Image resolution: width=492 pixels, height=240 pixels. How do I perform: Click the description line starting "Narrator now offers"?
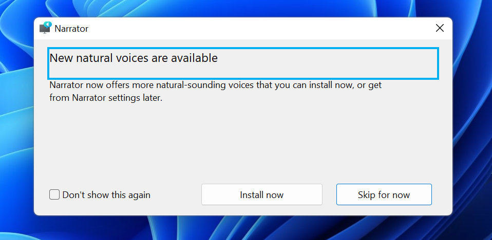215,85
